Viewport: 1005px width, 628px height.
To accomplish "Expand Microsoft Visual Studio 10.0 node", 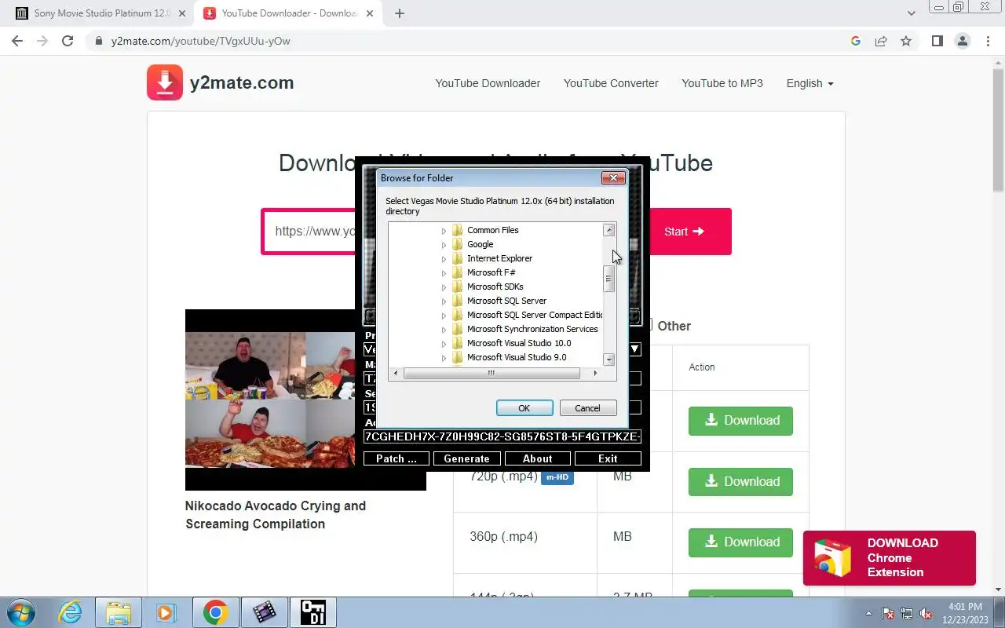I will [444, 344].
